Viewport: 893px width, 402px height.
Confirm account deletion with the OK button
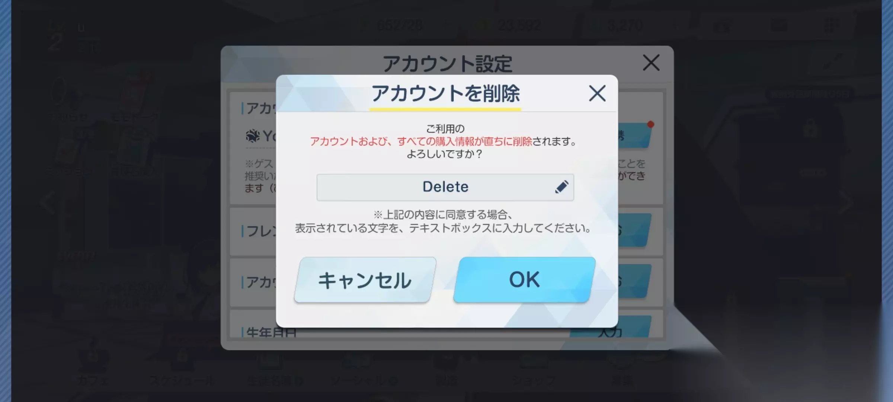(x=524, y=280)
